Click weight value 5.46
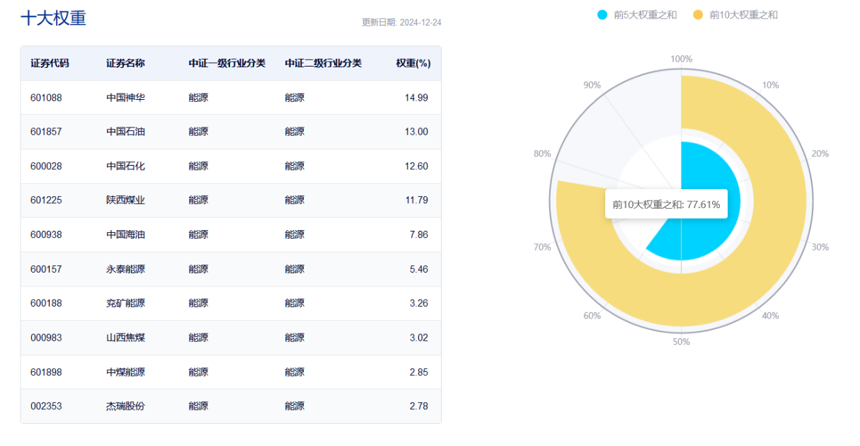860x446 pixels. coord(419,269)
